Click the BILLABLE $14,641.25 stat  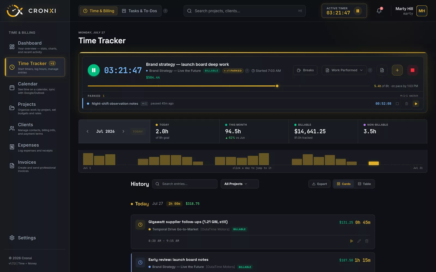point(323,131)
